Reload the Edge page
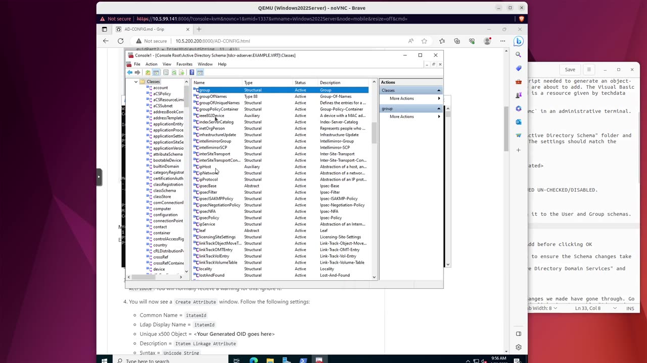Screen dimensions: 647x363 coord(120,41)
